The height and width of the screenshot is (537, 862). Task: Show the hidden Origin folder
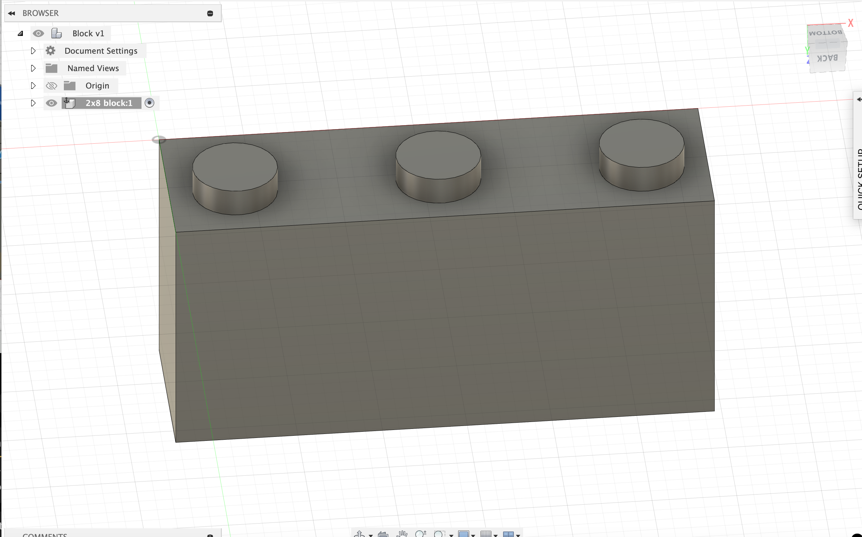pyautogui.click(x=52, y=86)
